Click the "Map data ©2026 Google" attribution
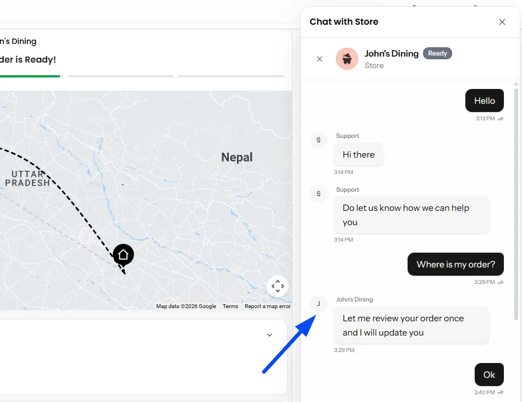The image size is (522, 402). [186, 306]
